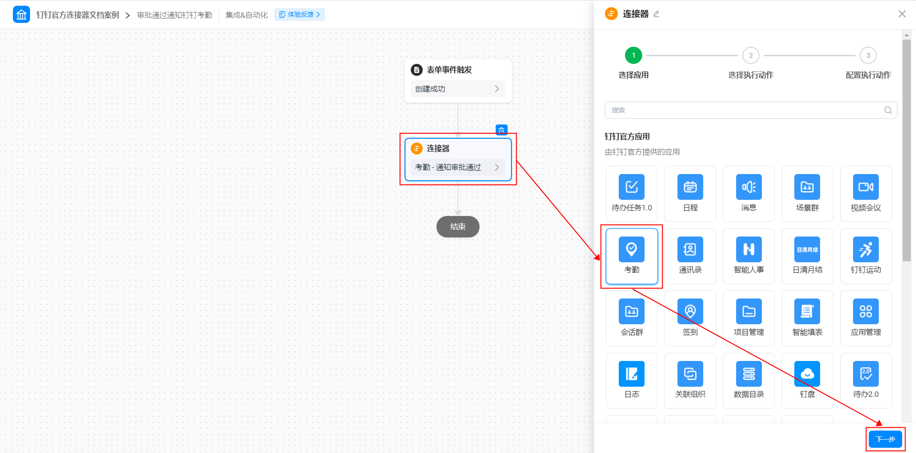Click step 1 选择应用
This screenshot has height=453, width=916.
tap(634, 63)
